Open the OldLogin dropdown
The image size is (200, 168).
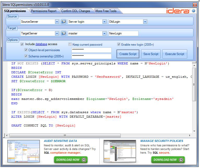(145, 22)
